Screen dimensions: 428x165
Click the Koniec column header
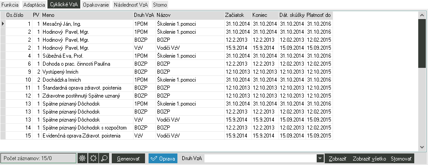[x=265, y=15]
